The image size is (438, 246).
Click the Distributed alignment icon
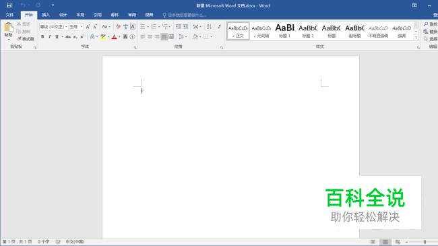171,36
